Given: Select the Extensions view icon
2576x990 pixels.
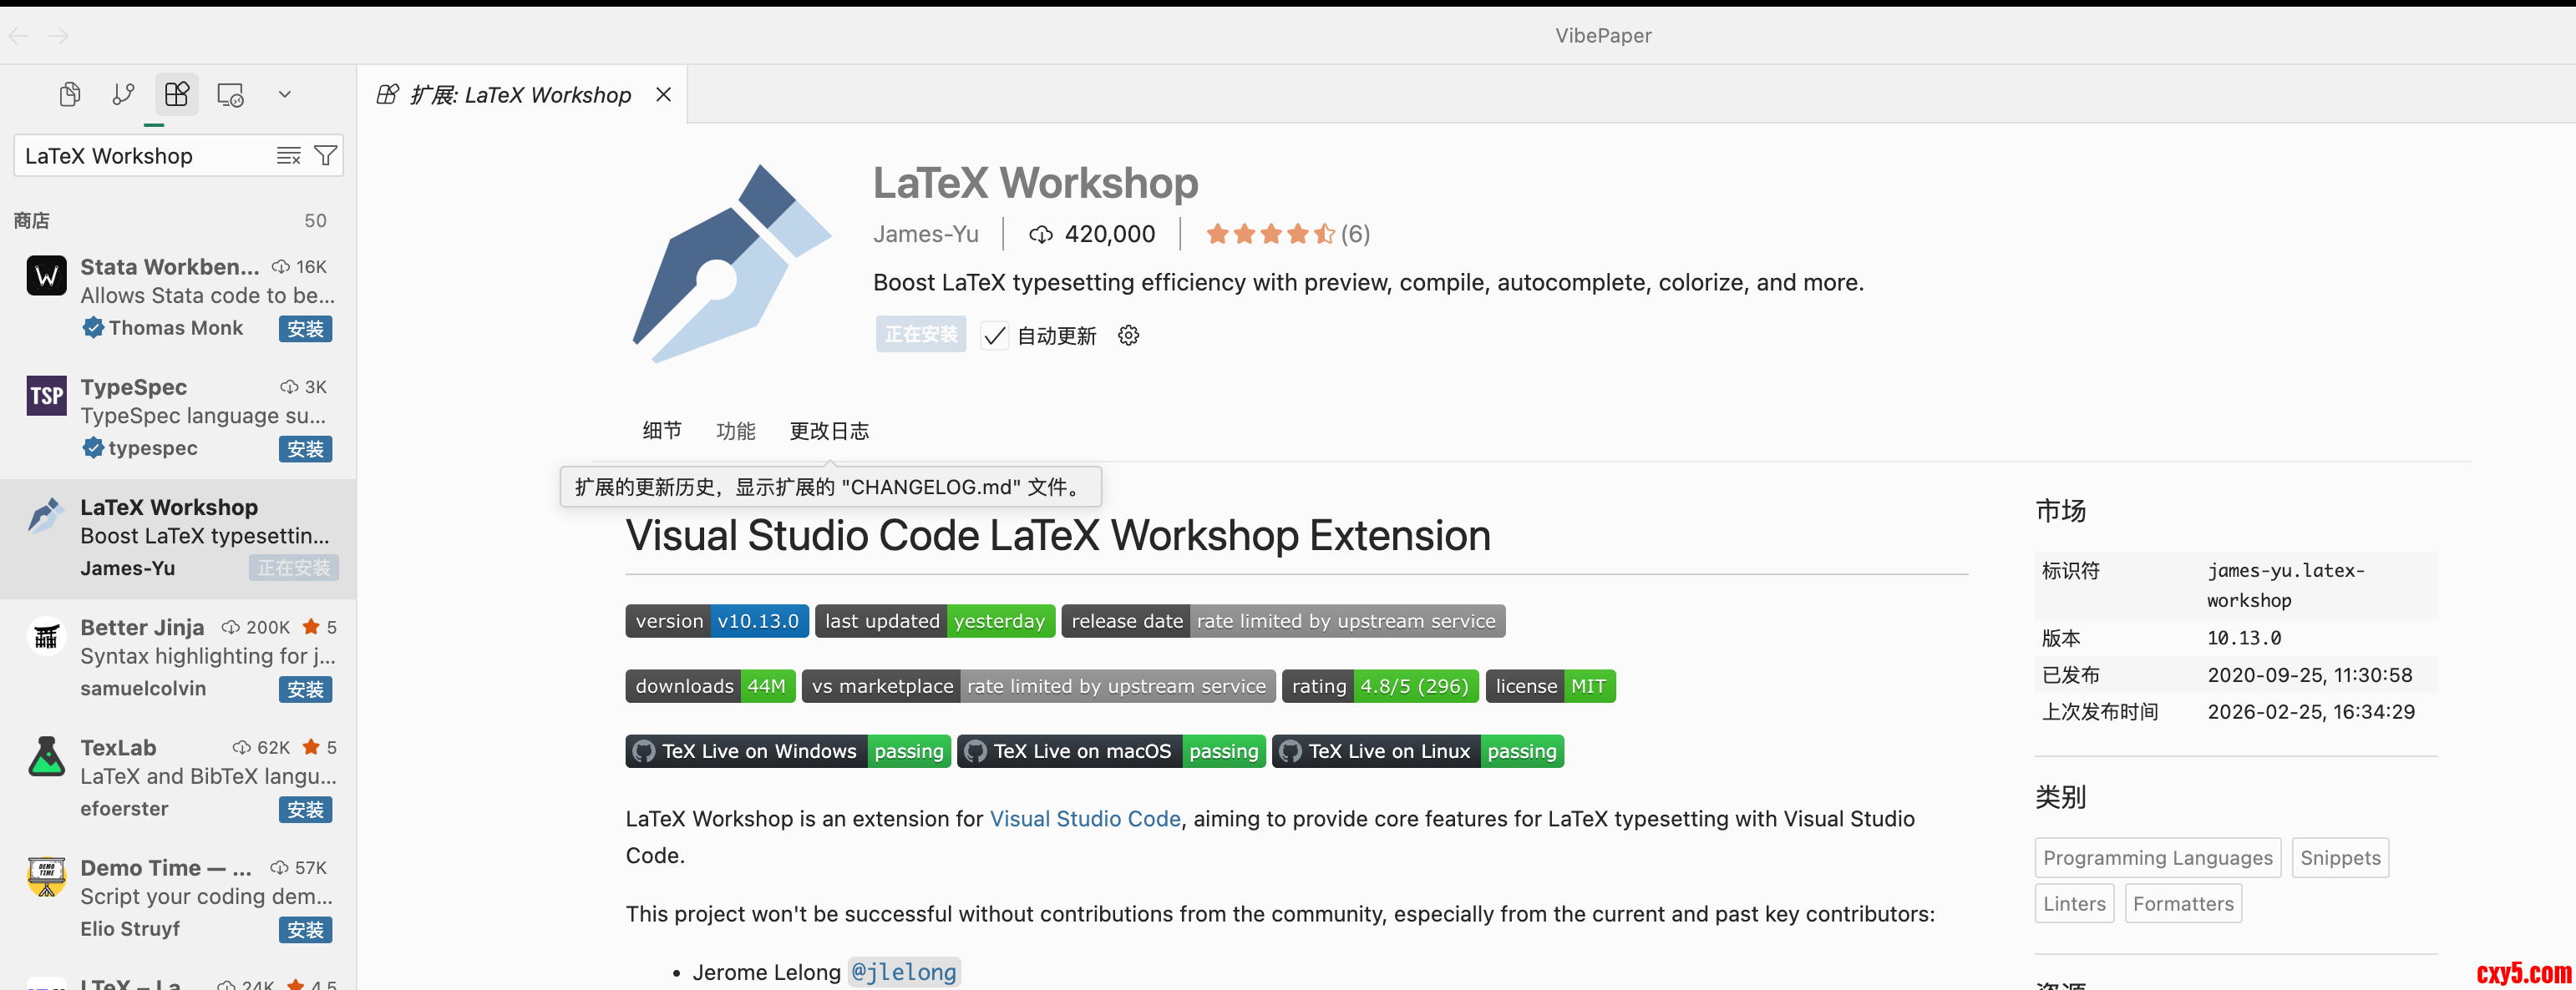Looking at the screenshot, I should click(x=177, y=95).
